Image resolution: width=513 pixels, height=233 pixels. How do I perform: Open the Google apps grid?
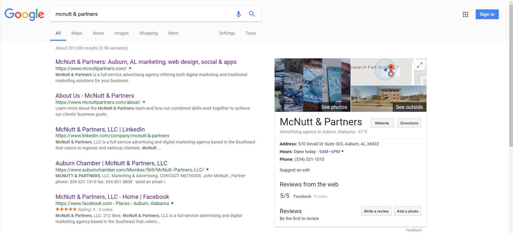[x=465, y=14]
